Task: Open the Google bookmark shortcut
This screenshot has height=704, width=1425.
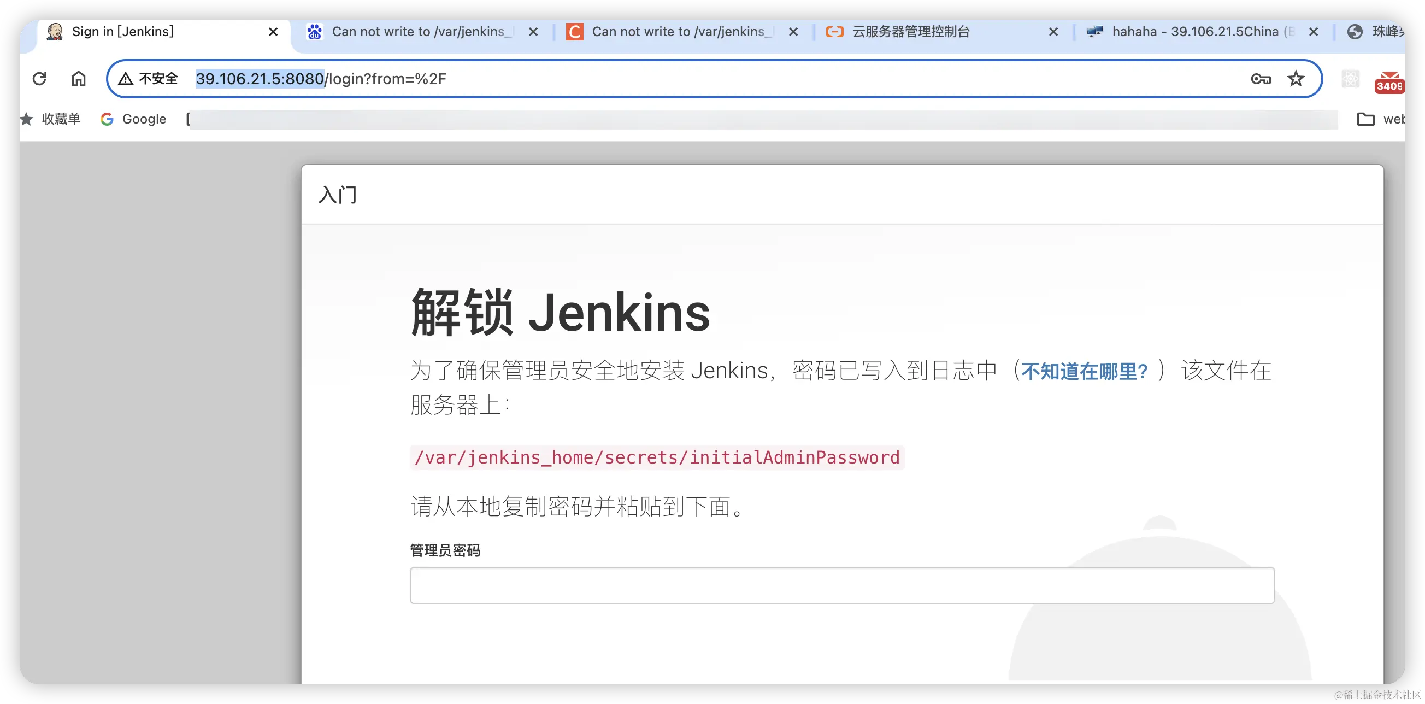Action: click(133, 119)
